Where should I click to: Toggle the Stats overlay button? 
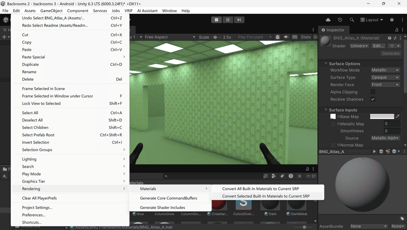(x=306, y=37)
